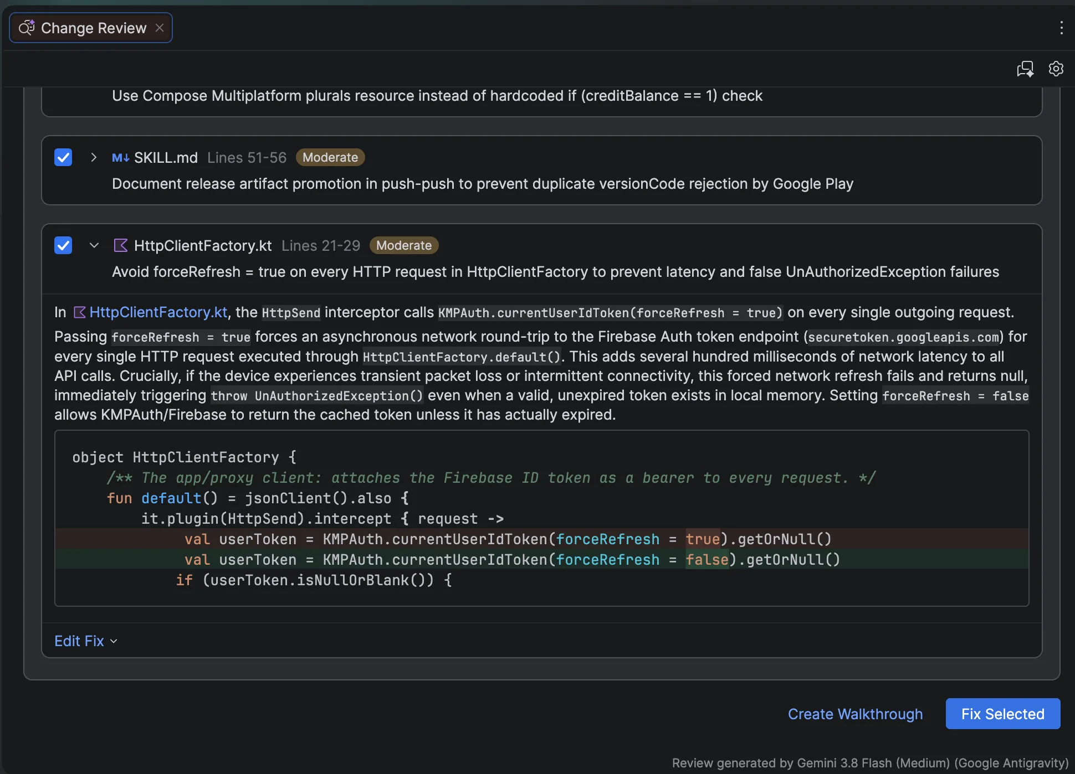Click the Create Walkthrough link
This screenshot has width=1075, height=774.
pyautogui.click(x=855, y=714)
